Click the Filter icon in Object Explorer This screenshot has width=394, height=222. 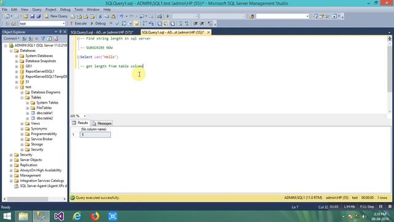(x=43, y=38)
